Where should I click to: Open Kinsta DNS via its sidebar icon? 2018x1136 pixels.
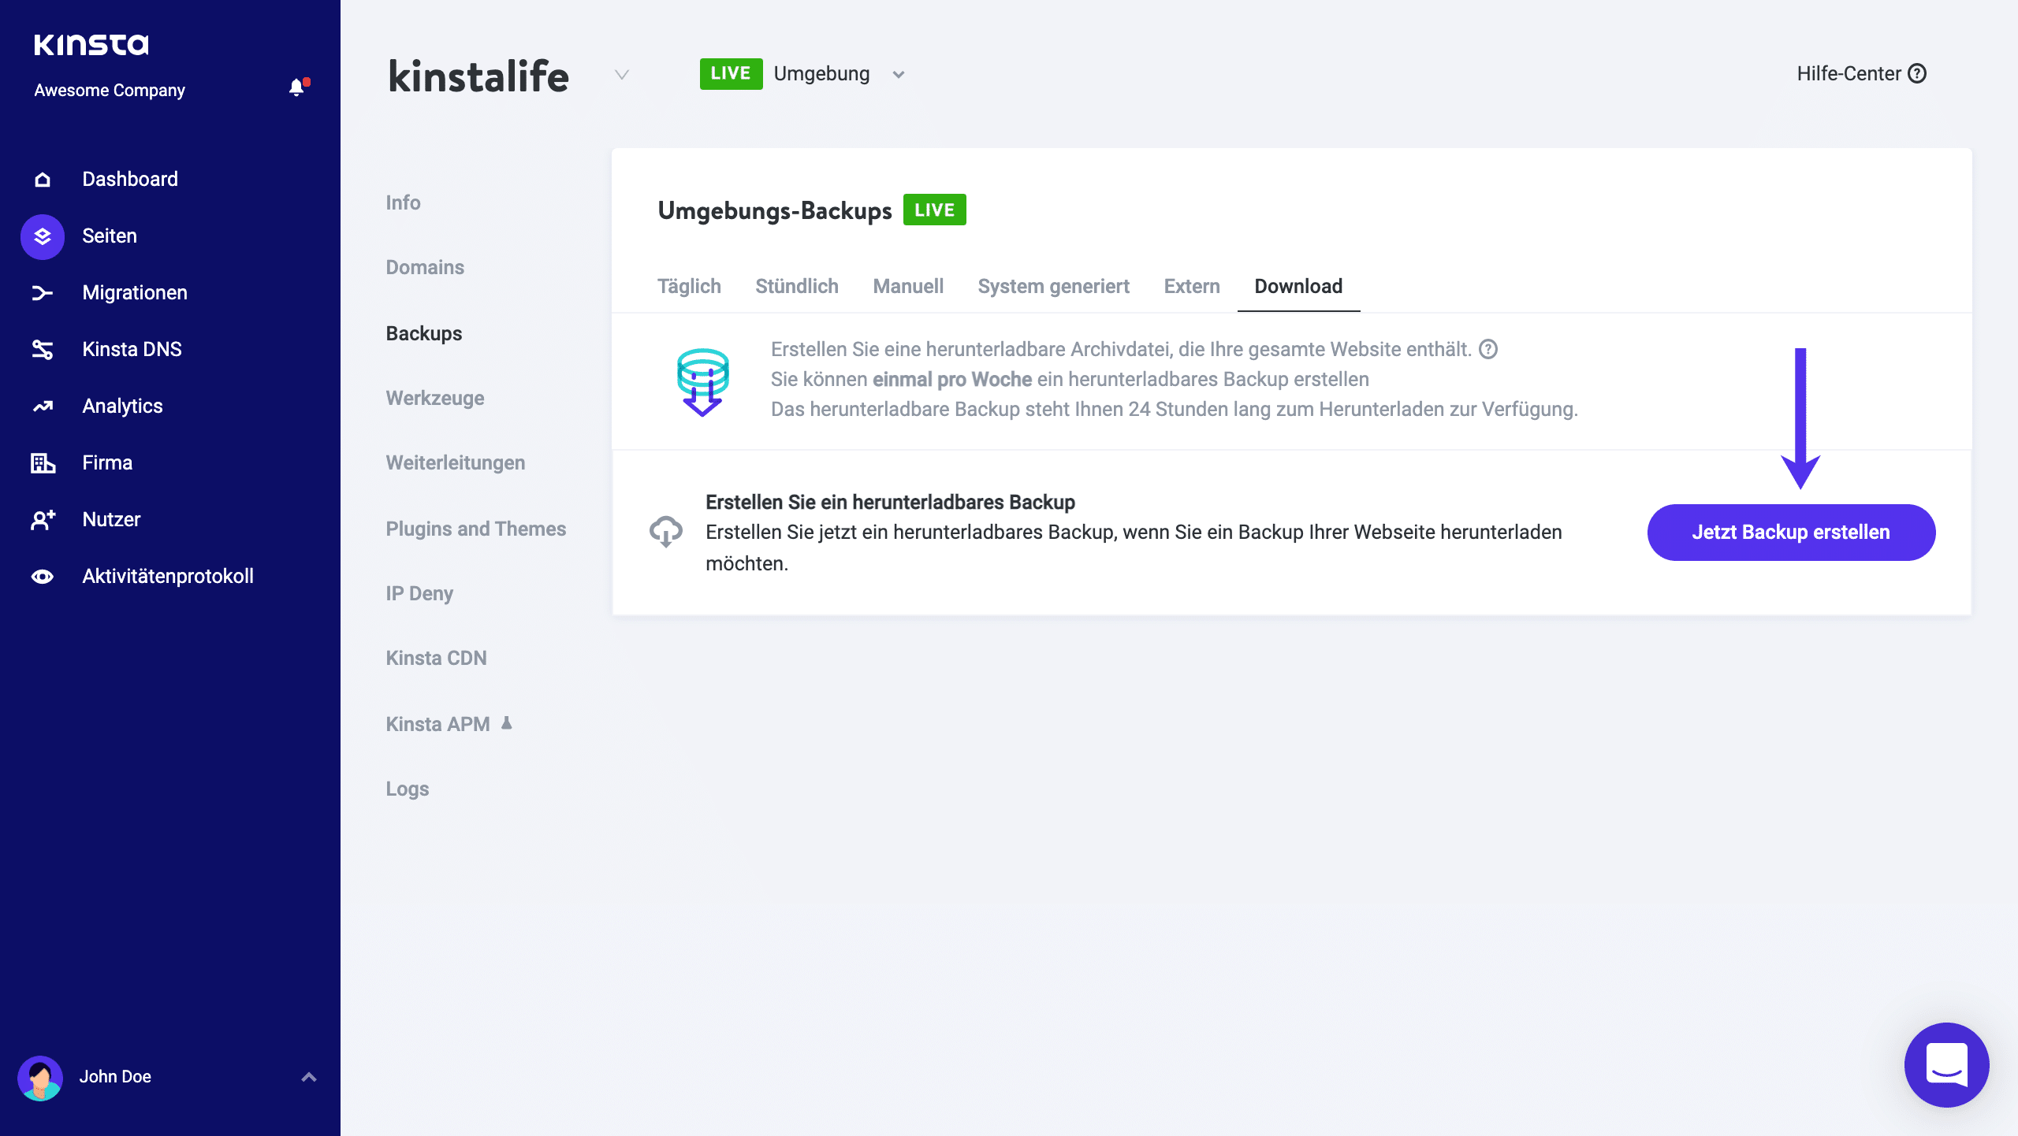coord(42,349)
